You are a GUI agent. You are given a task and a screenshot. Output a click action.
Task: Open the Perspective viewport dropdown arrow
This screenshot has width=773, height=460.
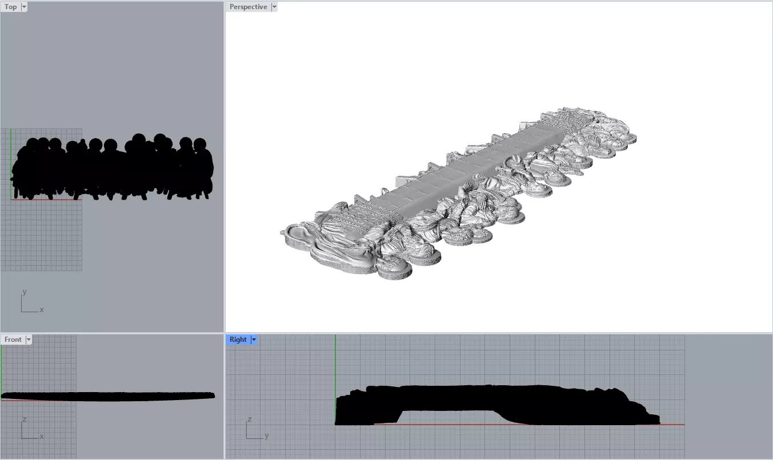pyautogui.click(x=274, y=7)
